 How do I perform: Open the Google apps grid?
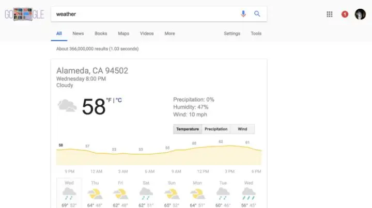[x=330, y=14]
